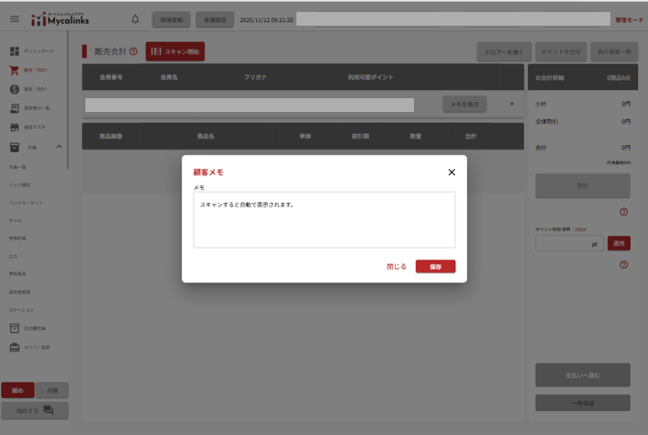Open the hamburger menu icon
The image size is (648, 435).
point(14,19)
